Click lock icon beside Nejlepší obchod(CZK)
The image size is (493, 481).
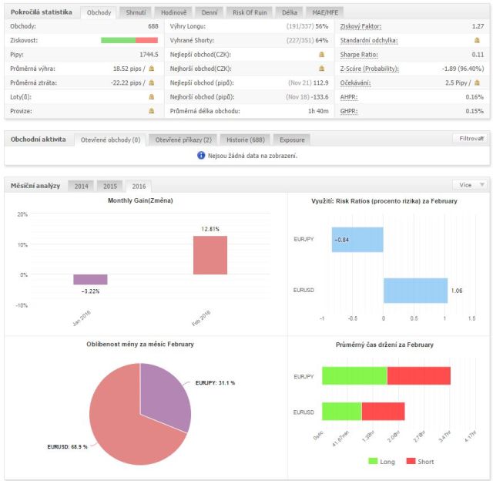pos(321,55)
